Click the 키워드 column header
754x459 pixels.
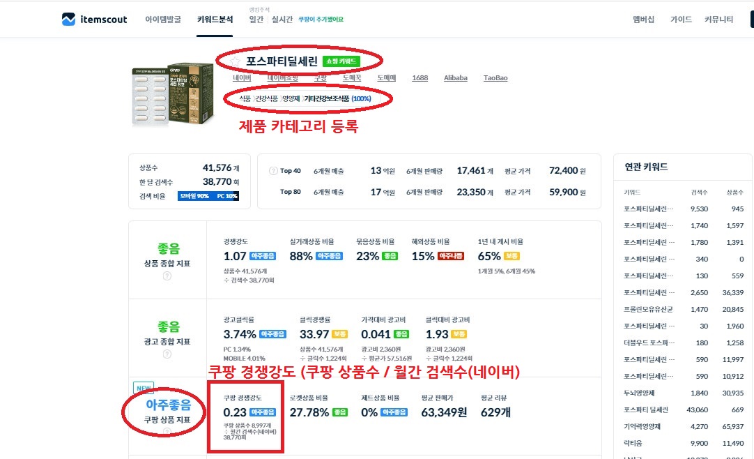tap(632, 193)
